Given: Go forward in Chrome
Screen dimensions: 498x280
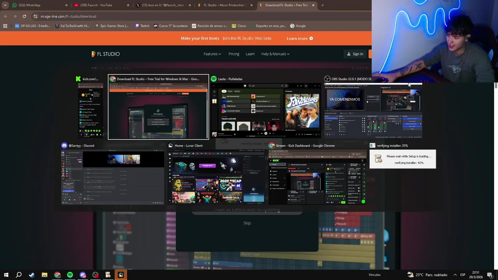Looking at the screenshot, I should coord(15,16).
